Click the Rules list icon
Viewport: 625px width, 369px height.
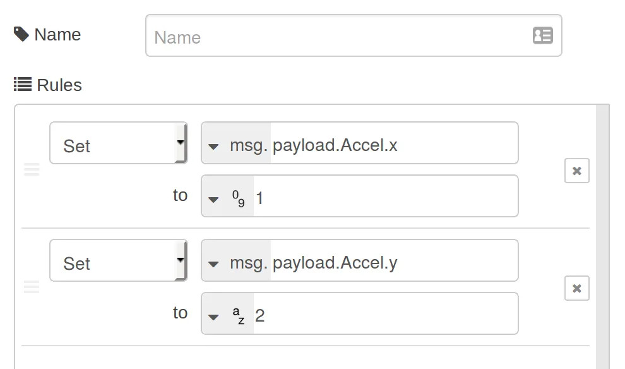coord(23,85)
